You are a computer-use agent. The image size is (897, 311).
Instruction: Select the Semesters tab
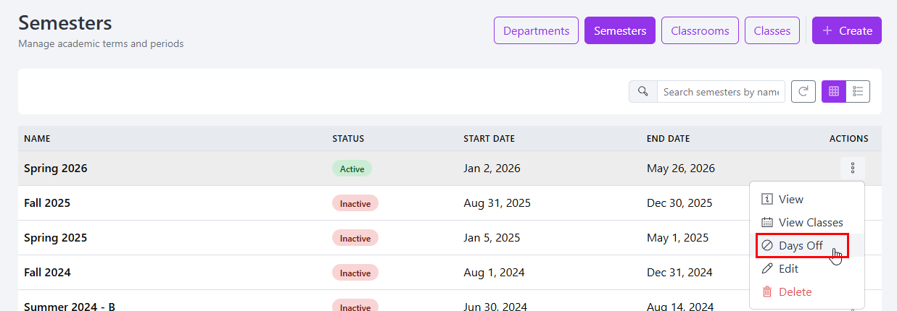620,30
